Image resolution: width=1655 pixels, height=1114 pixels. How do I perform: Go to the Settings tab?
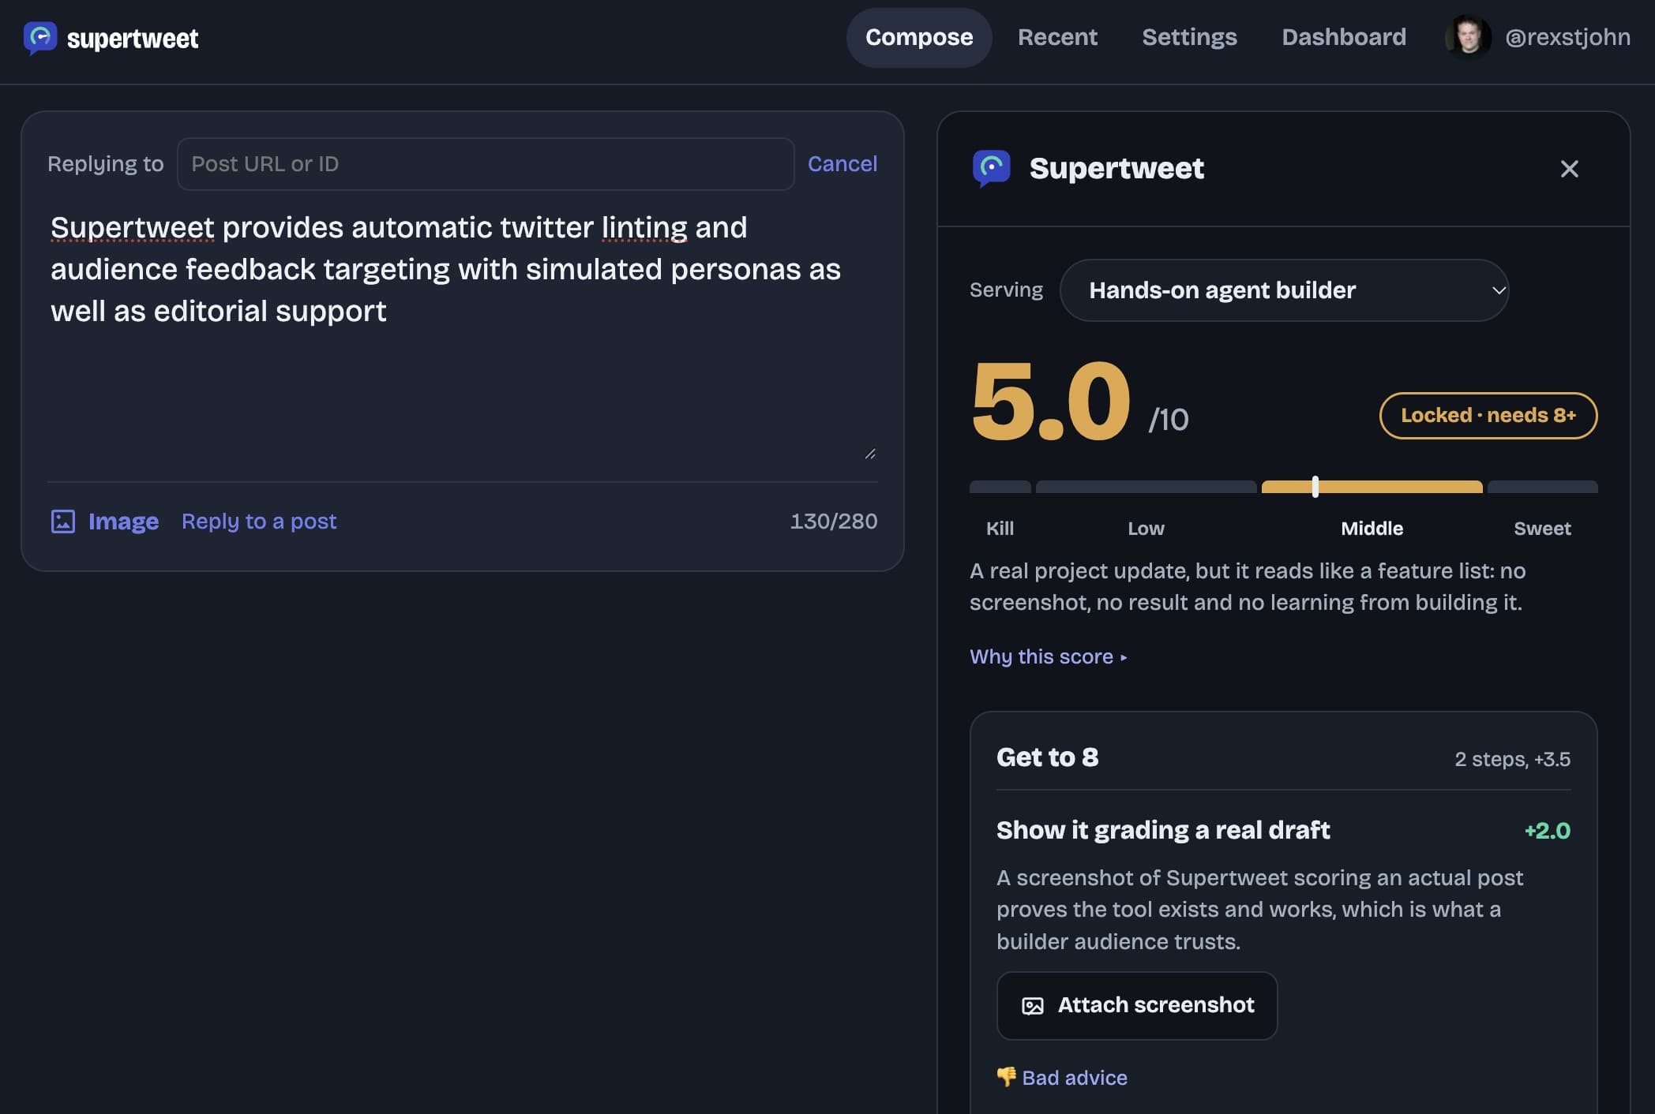tap(1189, 37)
